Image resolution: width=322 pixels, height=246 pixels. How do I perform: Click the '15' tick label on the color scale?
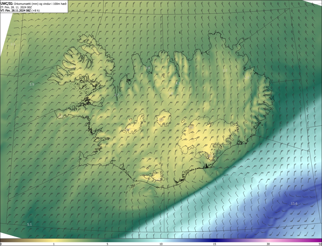click(x=215, y=244)
